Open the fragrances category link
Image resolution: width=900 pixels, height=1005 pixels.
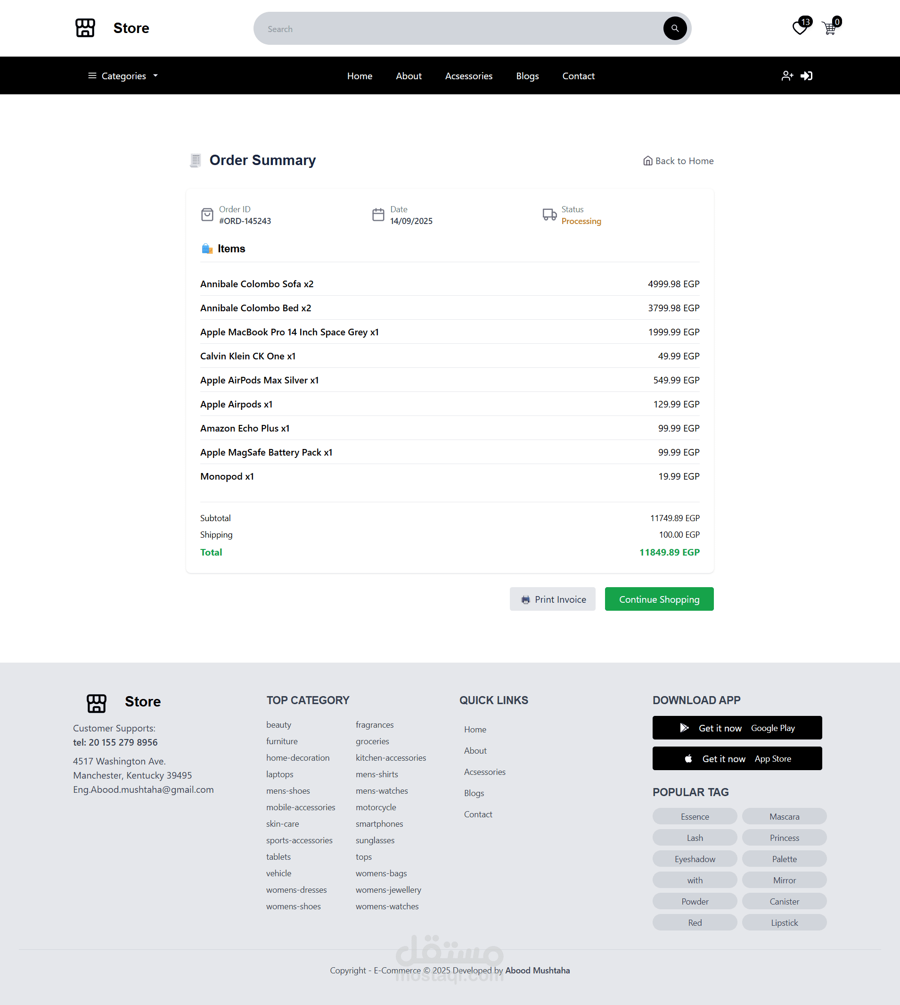point(374,724)
